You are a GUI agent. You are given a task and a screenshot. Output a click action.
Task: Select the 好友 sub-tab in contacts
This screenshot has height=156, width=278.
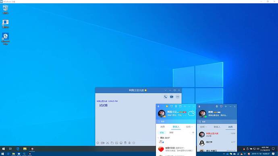(x=162, y=132)
